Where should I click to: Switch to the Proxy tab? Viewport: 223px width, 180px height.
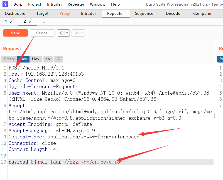[x=65, y=14]
